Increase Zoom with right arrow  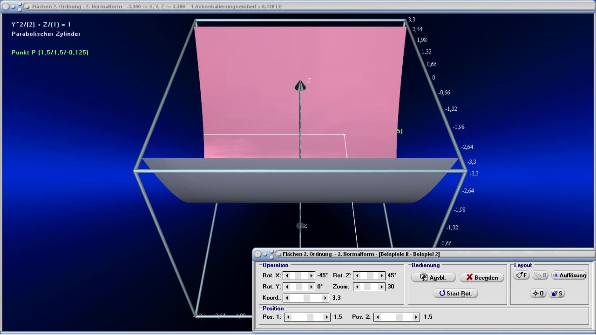(382, 287)
